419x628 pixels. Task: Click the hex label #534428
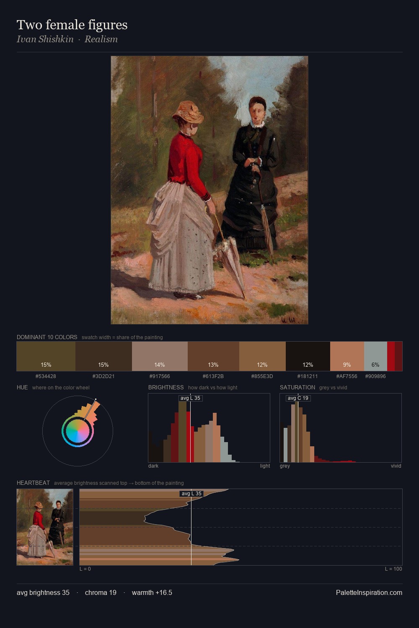[x=46, y=376]
